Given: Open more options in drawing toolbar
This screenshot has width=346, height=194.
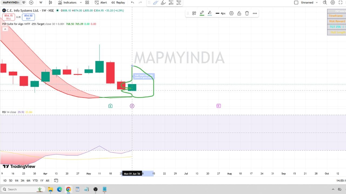Looking at the screenshot, I should pyautogui.click(x=255, y=13).
